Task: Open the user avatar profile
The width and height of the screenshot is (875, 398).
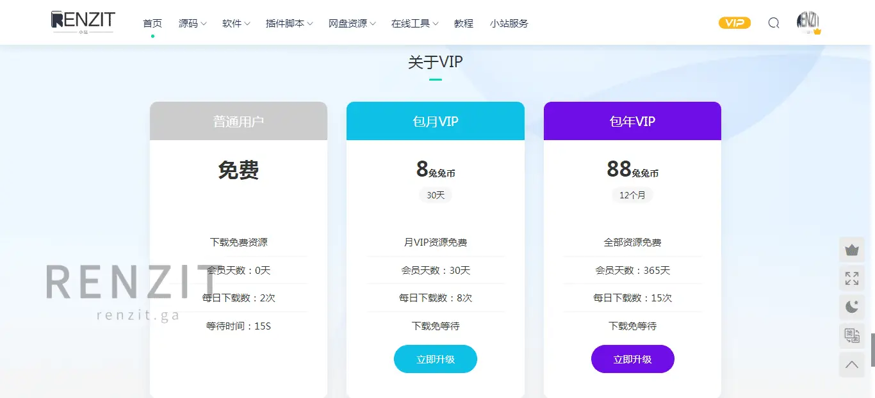Action: [808, 22]
